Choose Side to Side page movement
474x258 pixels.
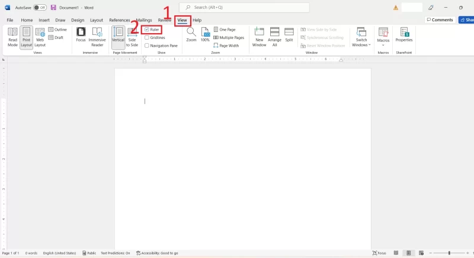tap(132, 37)
